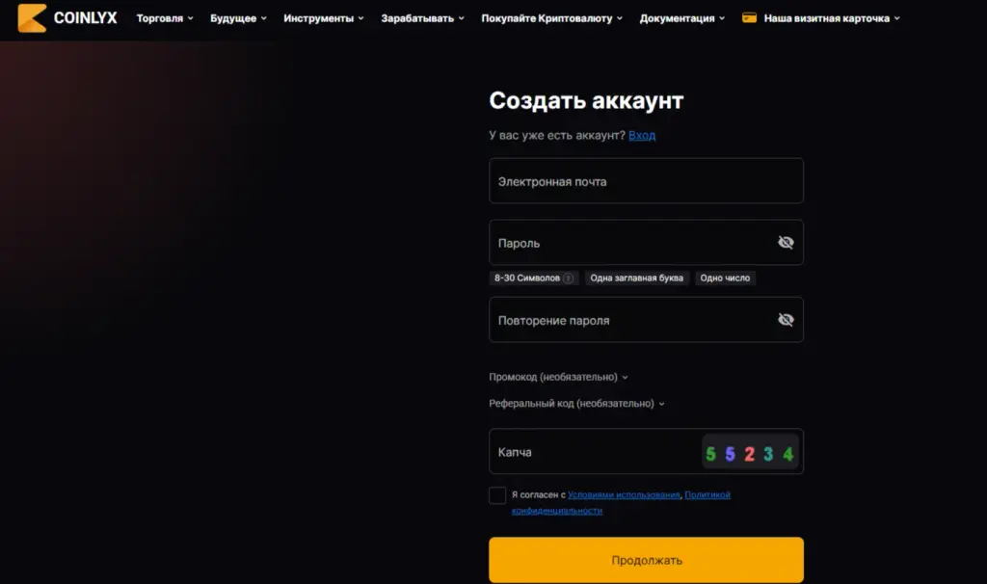Image resolution: width=987 pixels, height=584 pixels.
Task: Check the terms agreement checkbox
Action: [x=497, y=495]
